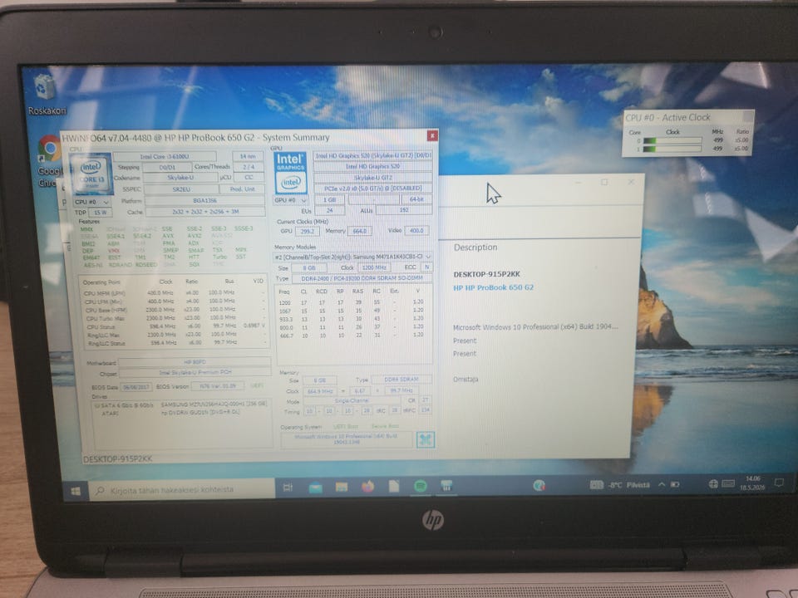Click the 2x32 + 2x32 + 2x256 + 3M cache field

click(205, 212)
